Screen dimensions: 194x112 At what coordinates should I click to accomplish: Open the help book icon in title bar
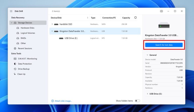(161, 11)
